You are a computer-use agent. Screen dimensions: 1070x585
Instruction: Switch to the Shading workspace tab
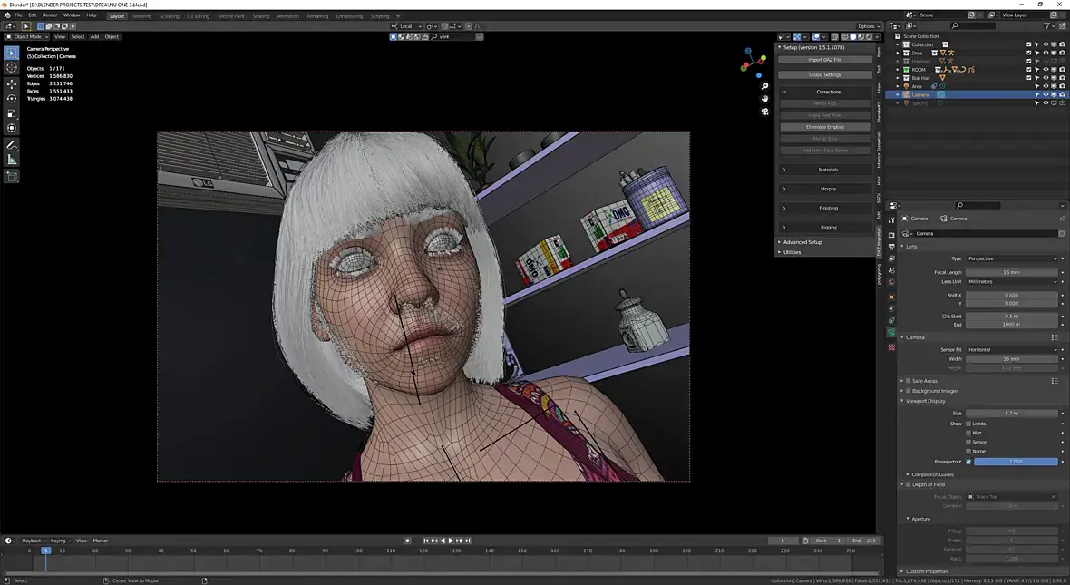(261, 16)
